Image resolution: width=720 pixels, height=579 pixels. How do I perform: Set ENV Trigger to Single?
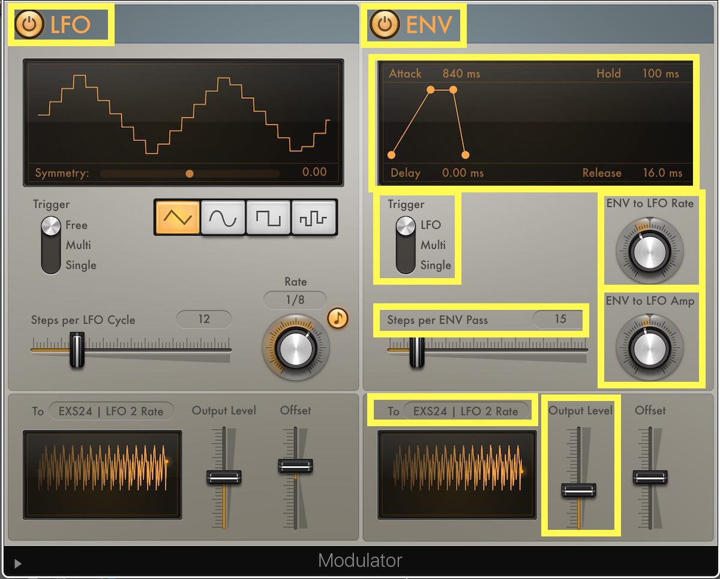click(436, 265)
